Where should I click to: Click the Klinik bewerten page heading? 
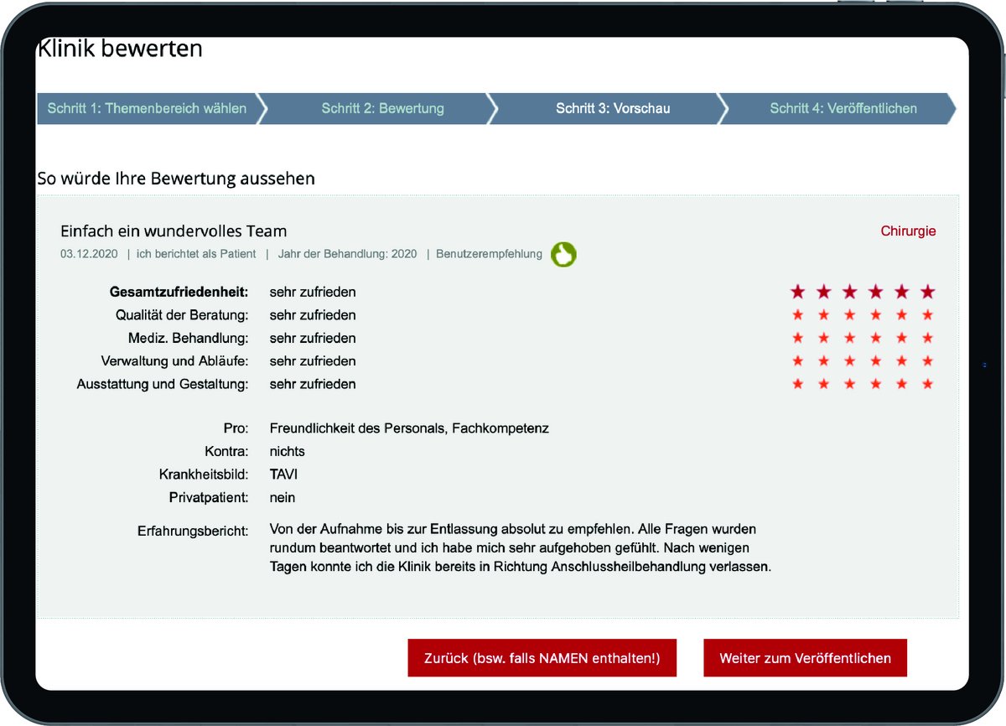click(120, 49)
